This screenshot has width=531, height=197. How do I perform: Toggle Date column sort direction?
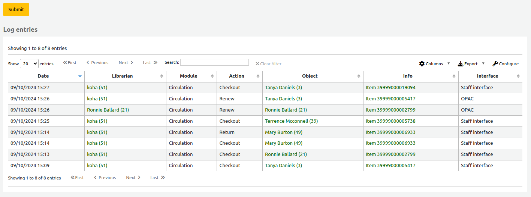pyautogui.click(x=79, y=76)
